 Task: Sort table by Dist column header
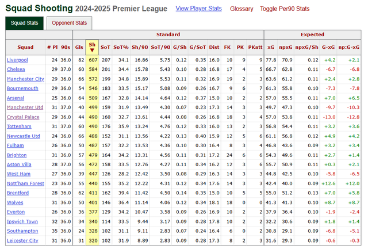pos(214,47)
